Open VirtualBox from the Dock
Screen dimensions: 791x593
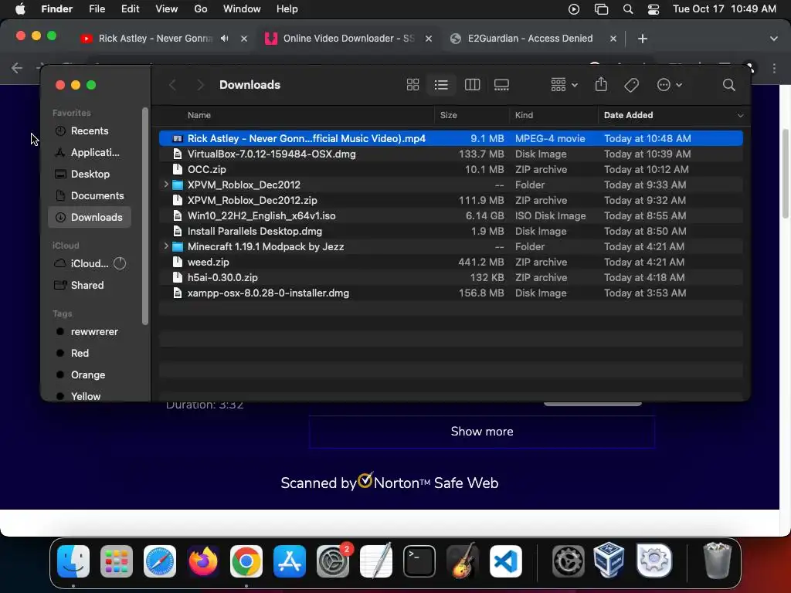pyautogui.click(x=609, y=560)
